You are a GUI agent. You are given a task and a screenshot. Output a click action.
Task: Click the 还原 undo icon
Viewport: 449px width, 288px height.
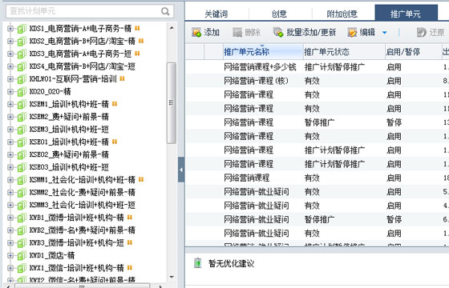click(x=422, y=32)
